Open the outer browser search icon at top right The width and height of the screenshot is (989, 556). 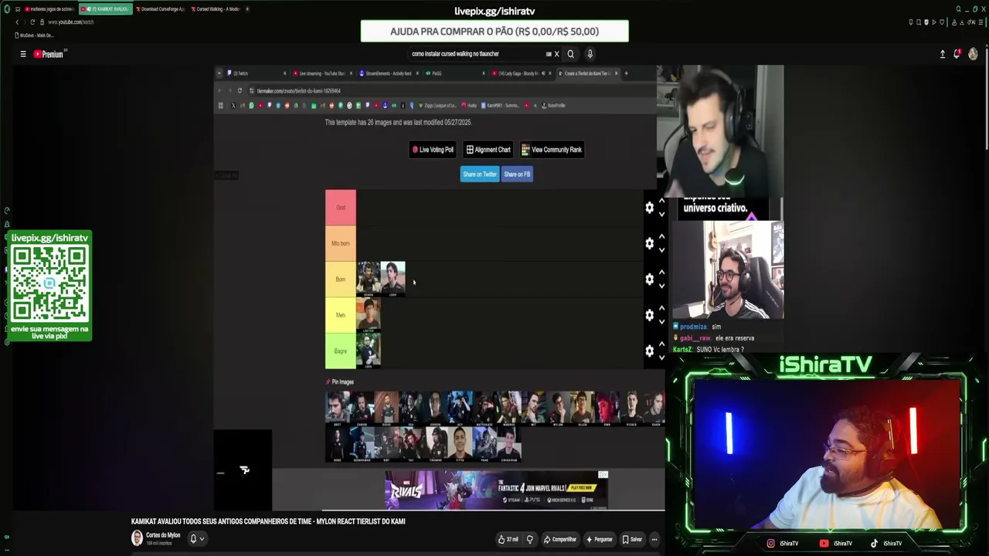pos(959,9)
